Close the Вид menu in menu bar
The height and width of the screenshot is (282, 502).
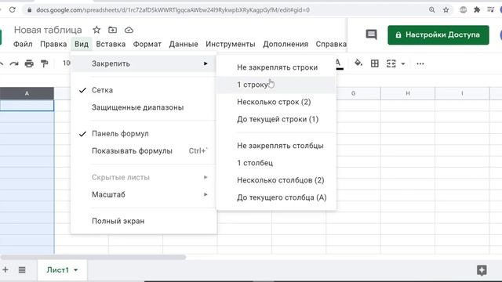coord(82,44)
